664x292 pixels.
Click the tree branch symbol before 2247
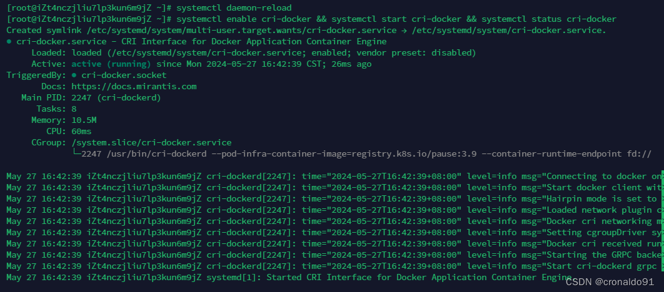(x=76, y=154)
